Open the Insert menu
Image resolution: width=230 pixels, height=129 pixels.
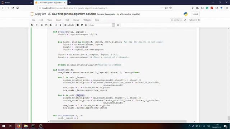tap(59, 20)
